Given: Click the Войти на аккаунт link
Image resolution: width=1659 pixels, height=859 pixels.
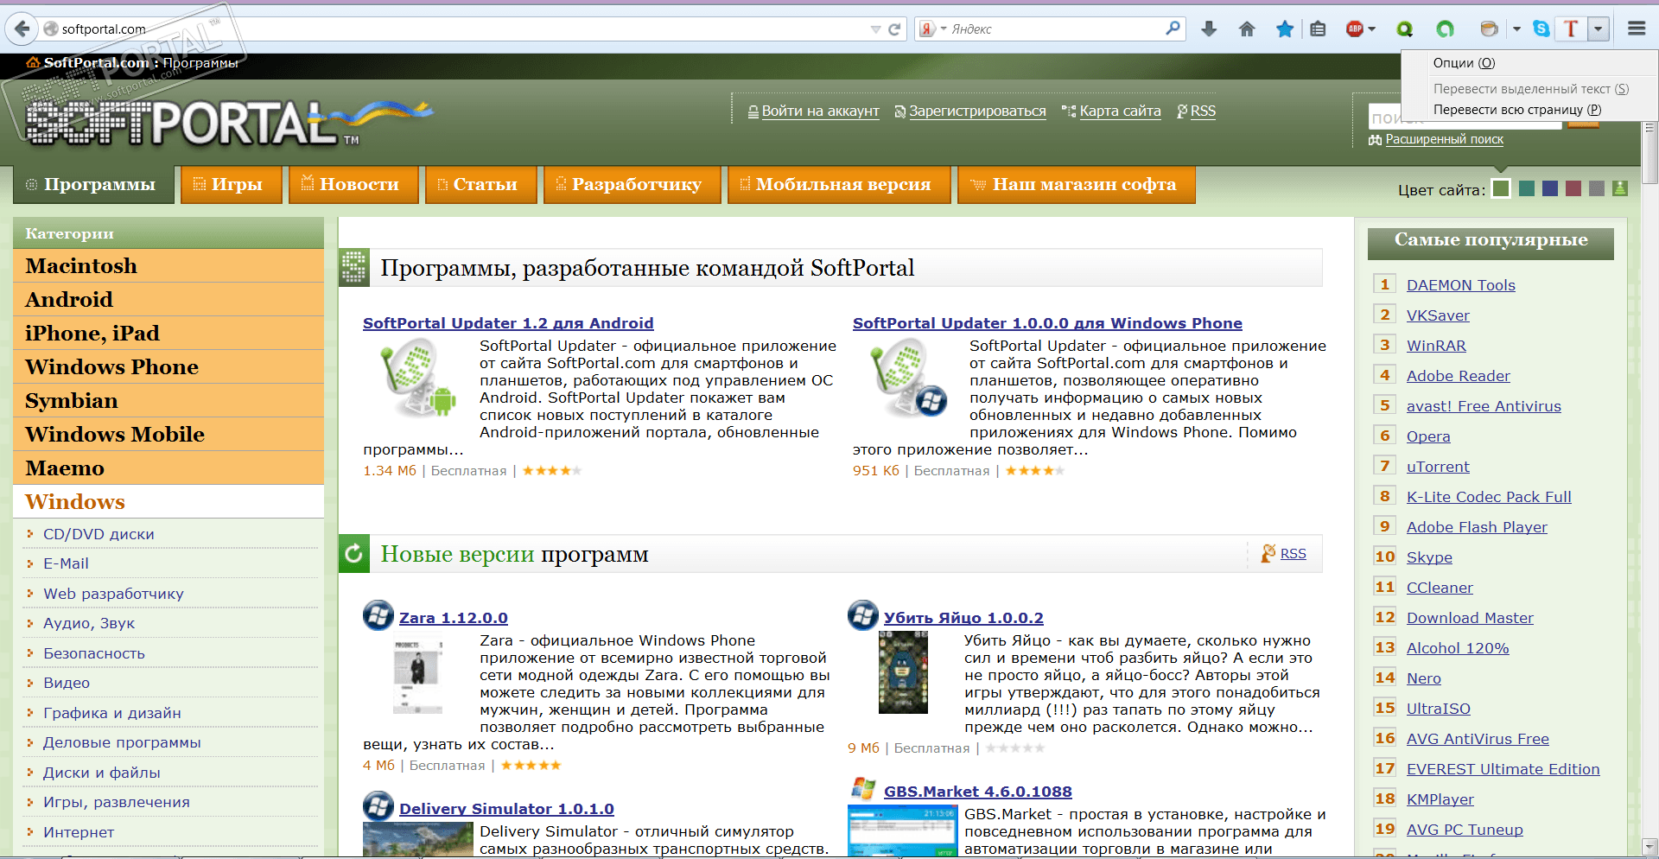Looking at the screenshot, I should pos(820,111).
